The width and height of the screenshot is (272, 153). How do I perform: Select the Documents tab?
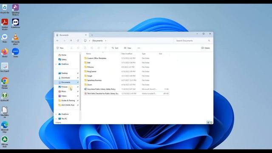click(71, 35)
